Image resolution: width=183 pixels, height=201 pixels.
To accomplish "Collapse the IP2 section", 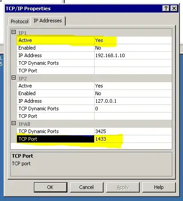I will pyautogui.click(x=13, y=77).
